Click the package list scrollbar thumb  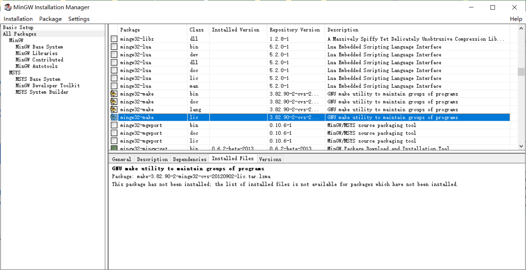(x=521, y=72)
